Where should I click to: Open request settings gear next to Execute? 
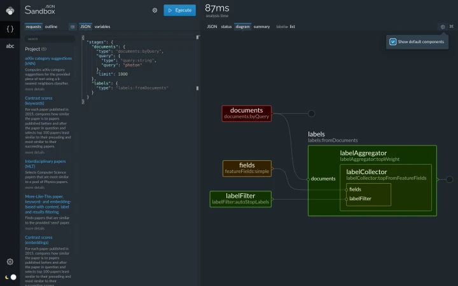point(155,10)
